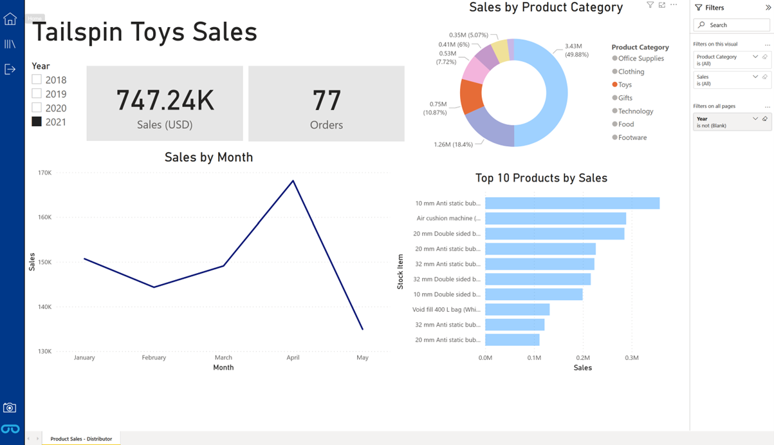The image size is (774, 445).
Task: Open more options on the donut chart
Action: coord(673,5)
